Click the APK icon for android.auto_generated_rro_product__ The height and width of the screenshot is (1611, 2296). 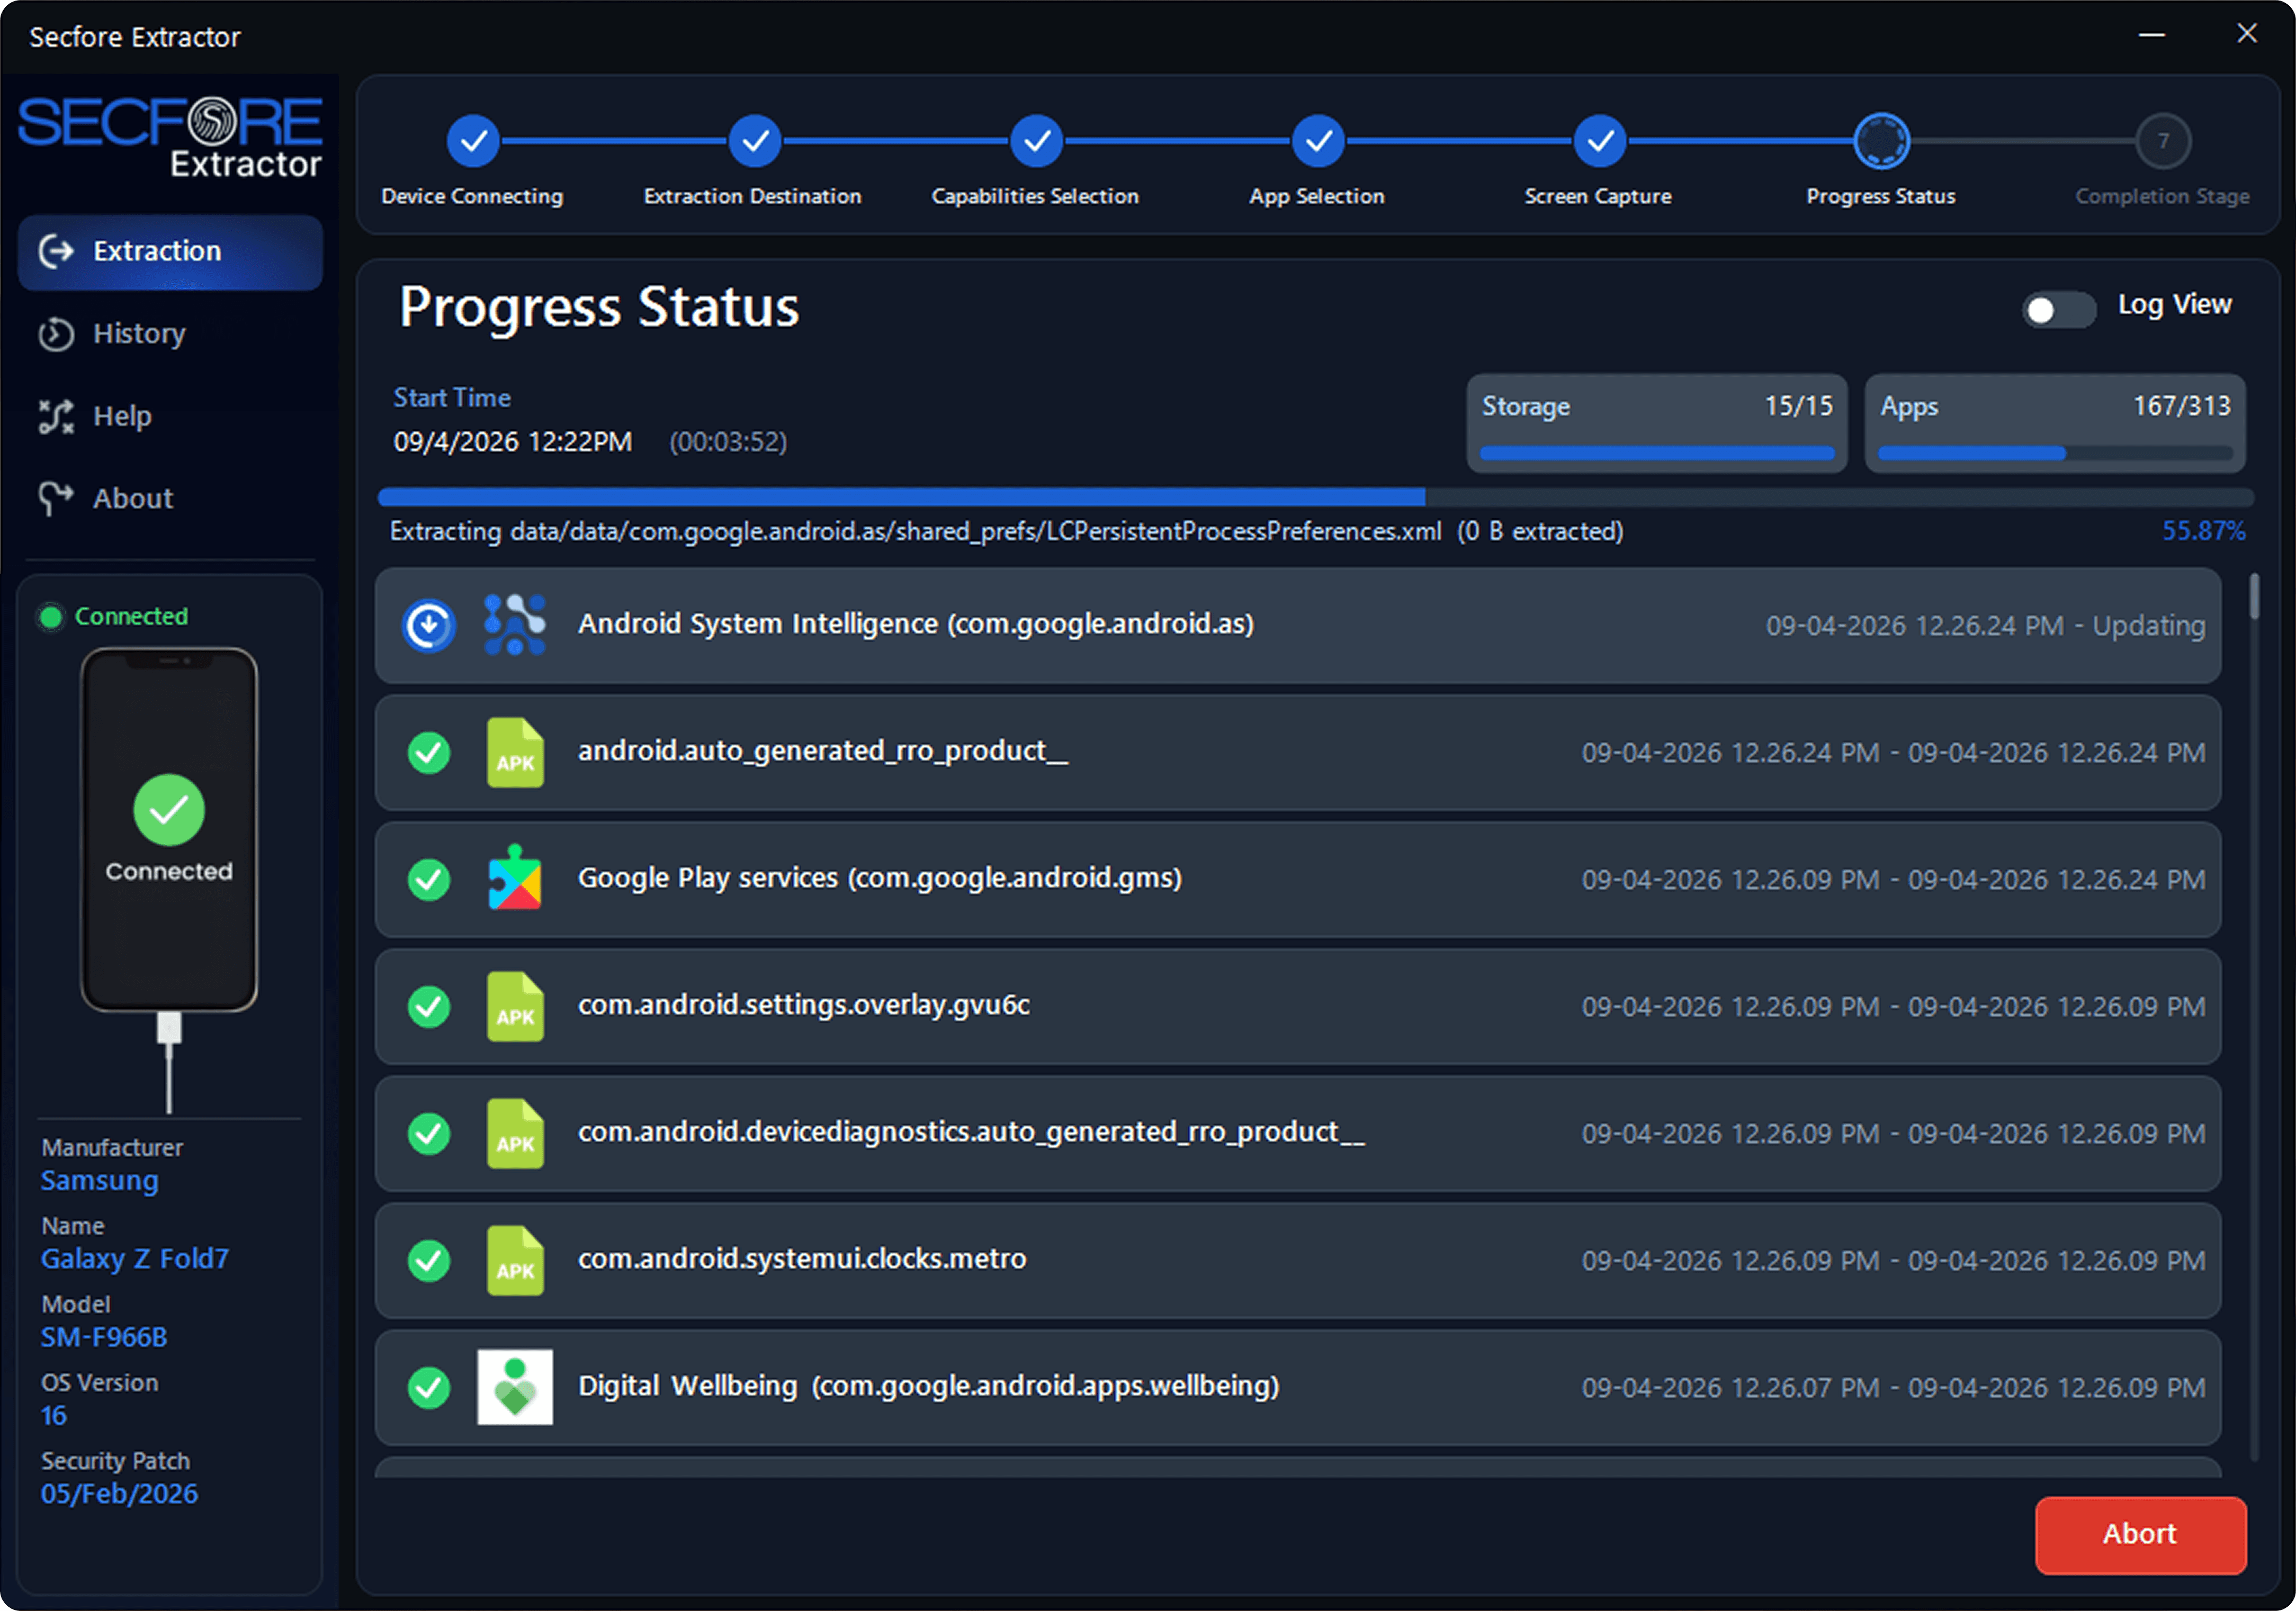(515, 753)
